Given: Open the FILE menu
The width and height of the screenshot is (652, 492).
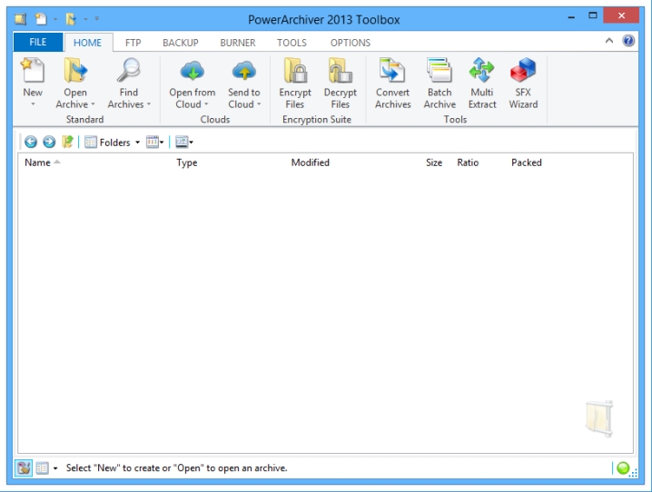Looking at the screenshot, I should 38,43.
